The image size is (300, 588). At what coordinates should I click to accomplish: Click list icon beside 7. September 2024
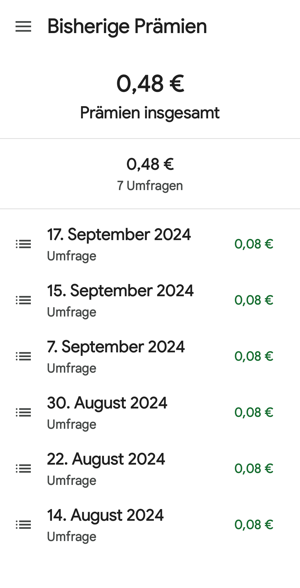[x=23, y=356]
